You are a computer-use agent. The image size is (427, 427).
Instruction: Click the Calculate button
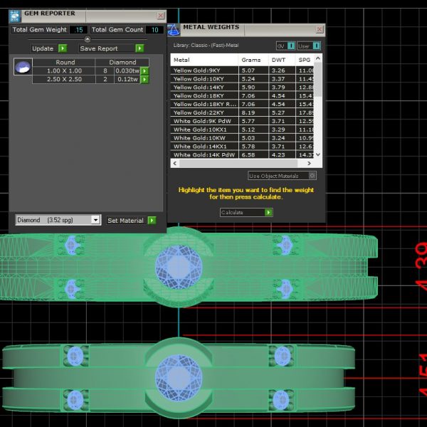point(246,212)
